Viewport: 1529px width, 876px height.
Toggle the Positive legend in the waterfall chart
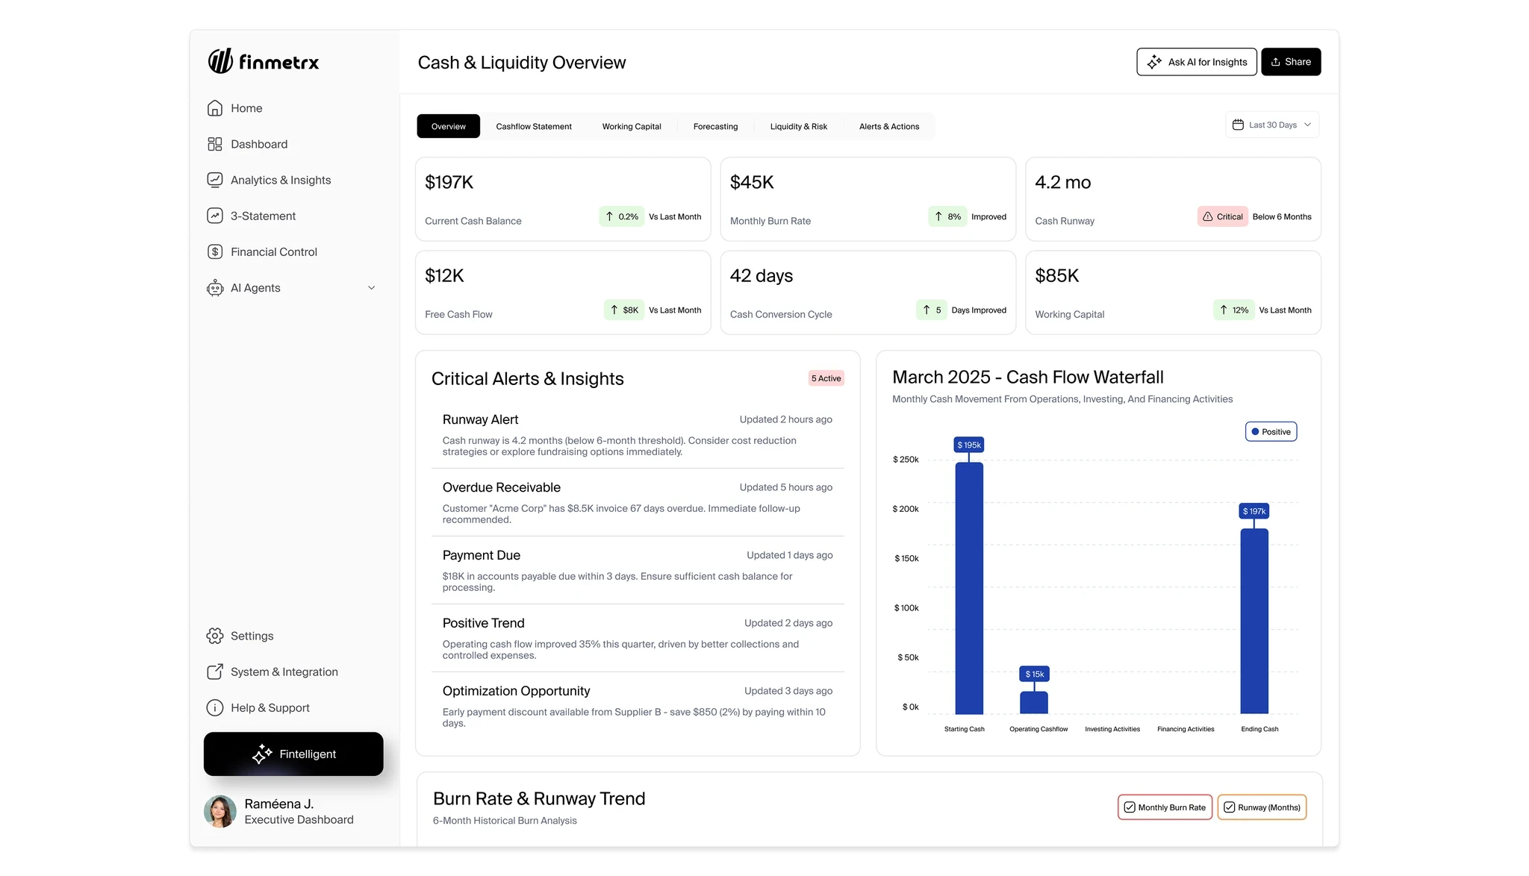click(x=1271, y=432)
